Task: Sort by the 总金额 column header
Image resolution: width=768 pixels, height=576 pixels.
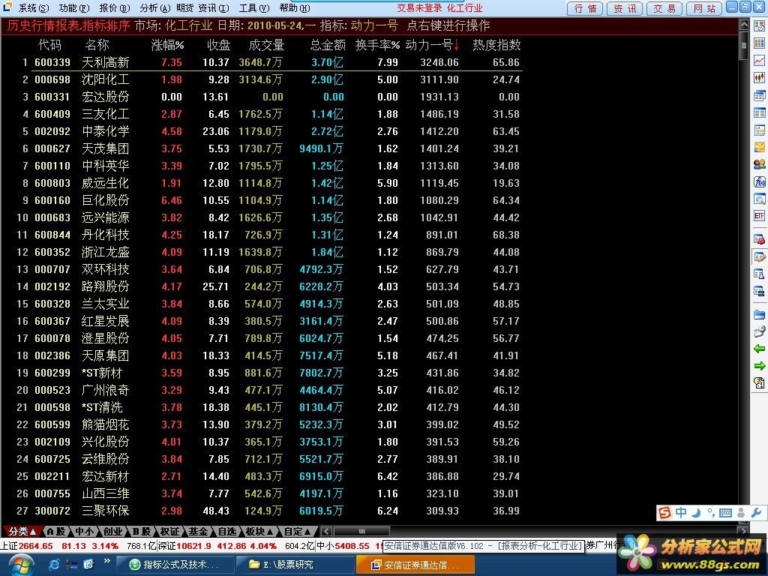Action: (328, 45)
